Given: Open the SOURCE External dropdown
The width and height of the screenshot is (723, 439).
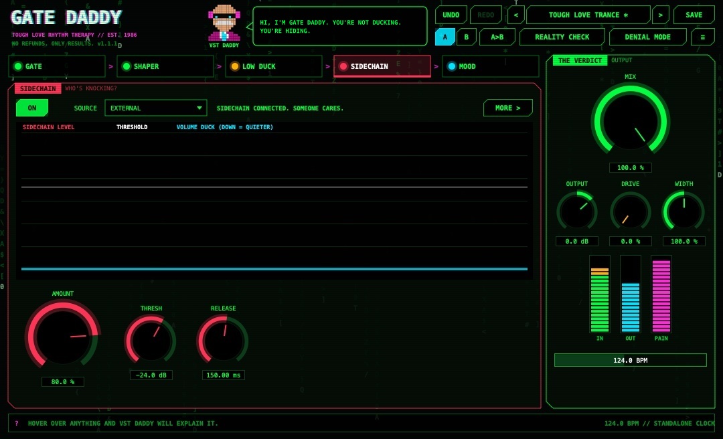Looking at the screenshot, I should [x=156, y=108].
